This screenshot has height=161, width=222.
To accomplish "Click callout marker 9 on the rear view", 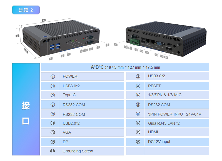I will click(116, 45).
